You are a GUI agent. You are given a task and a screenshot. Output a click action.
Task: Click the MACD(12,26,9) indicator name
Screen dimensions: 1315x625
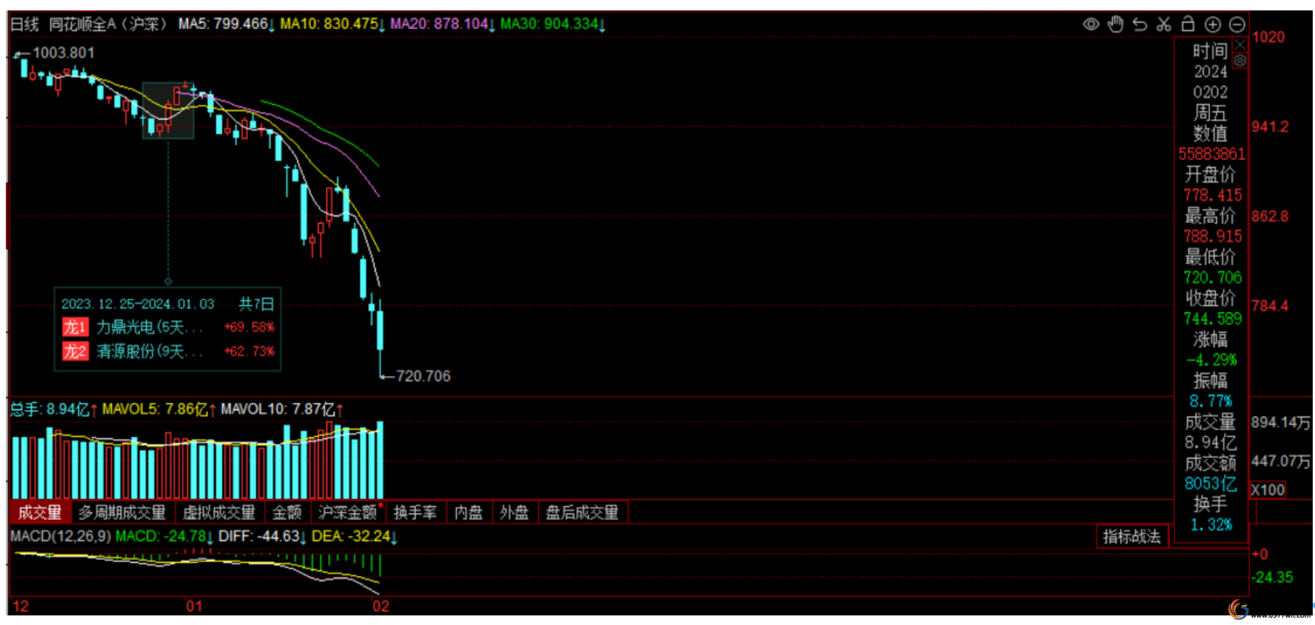61,536
